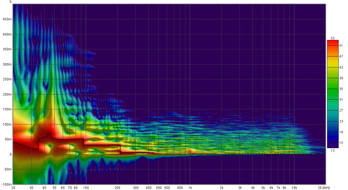Screen dimensions: 348x190
Task: Click the 47 label on the color scale
Action: tap(341, 56)
